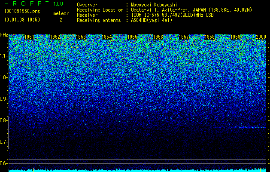The height and width of the screenshot is (172, 270).
Task: Click the 1954 time marker label
Action: click(106, 37)
